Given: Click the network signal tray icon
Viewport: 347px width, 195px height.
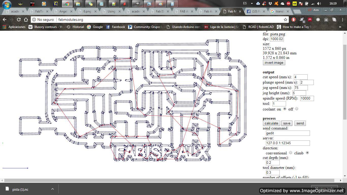Looking at the screenshot, I should pyautogui.click(x=313, y=4).
